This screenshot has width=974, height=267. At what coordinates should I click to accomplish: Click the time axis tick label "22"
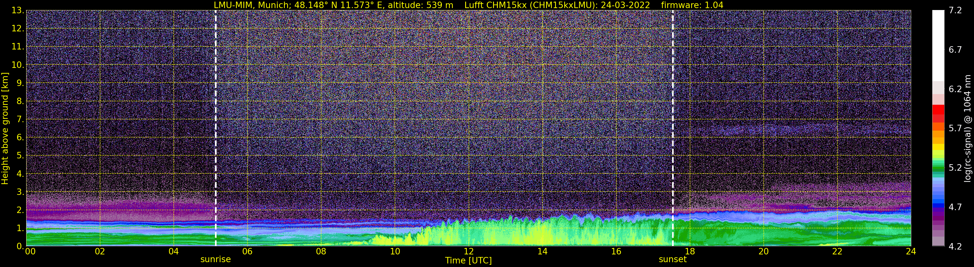[x=837, y=252]
